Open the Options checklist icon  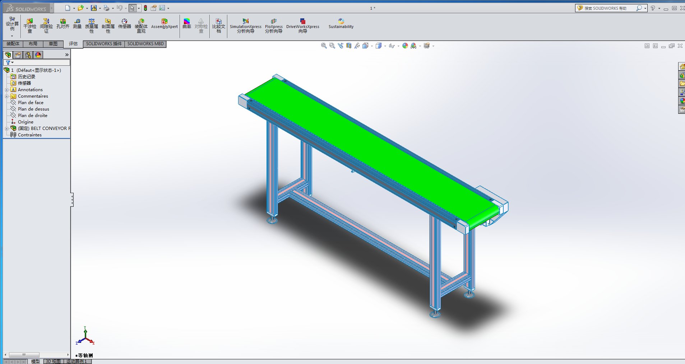(162, 8)
